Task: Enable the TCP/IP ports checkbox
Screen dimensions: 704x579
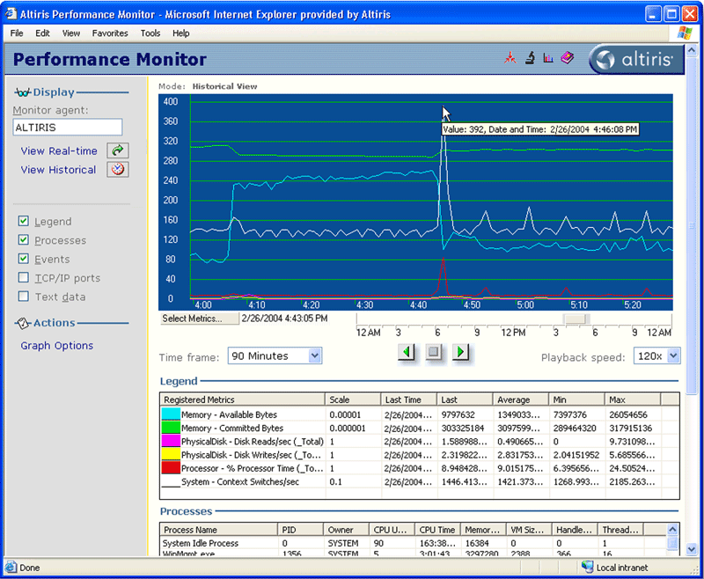Action: pyautogui.click(x=24, y=278)
